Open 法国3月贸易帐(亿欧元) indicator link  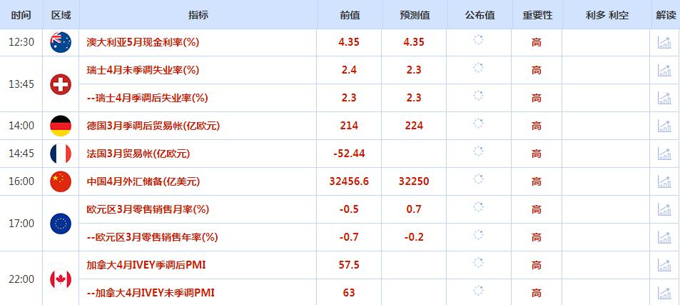pos(138,154)
